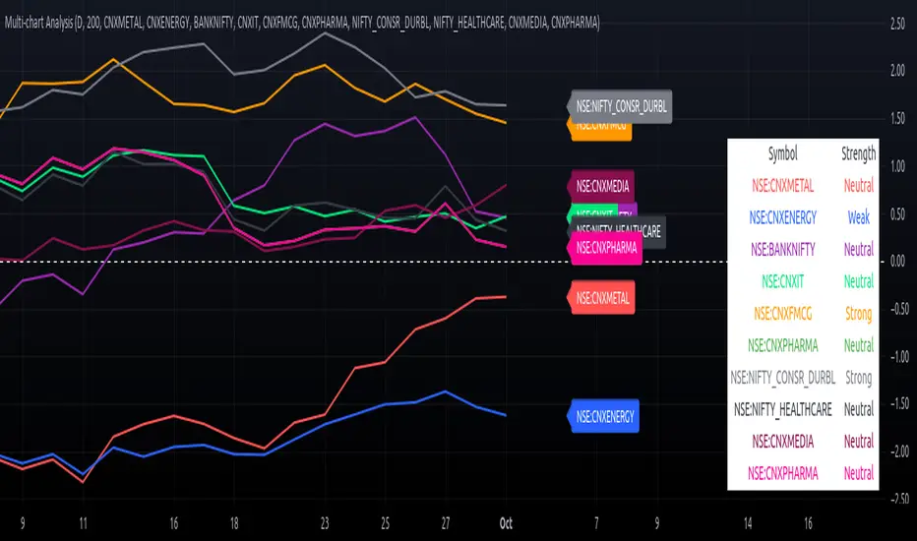Select the pink NSE:CNXPHARMA label on chart
The image size is (917, 541).
(607, 249)
